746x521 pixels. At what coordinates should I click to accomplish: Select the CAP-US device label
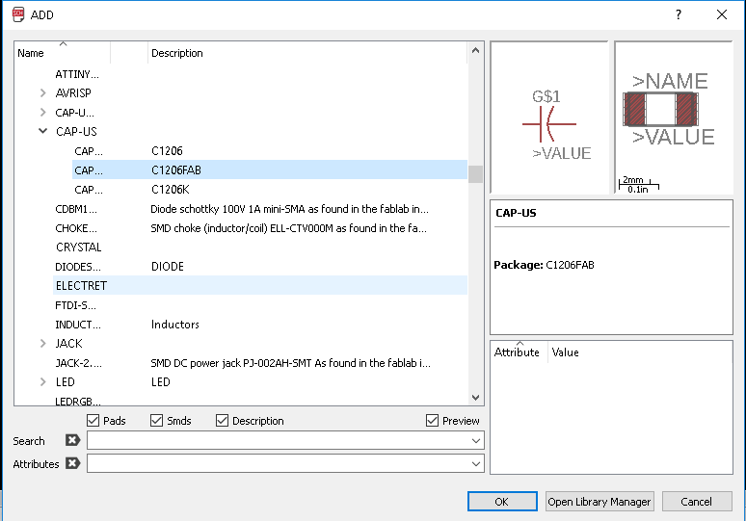[76, 131]
